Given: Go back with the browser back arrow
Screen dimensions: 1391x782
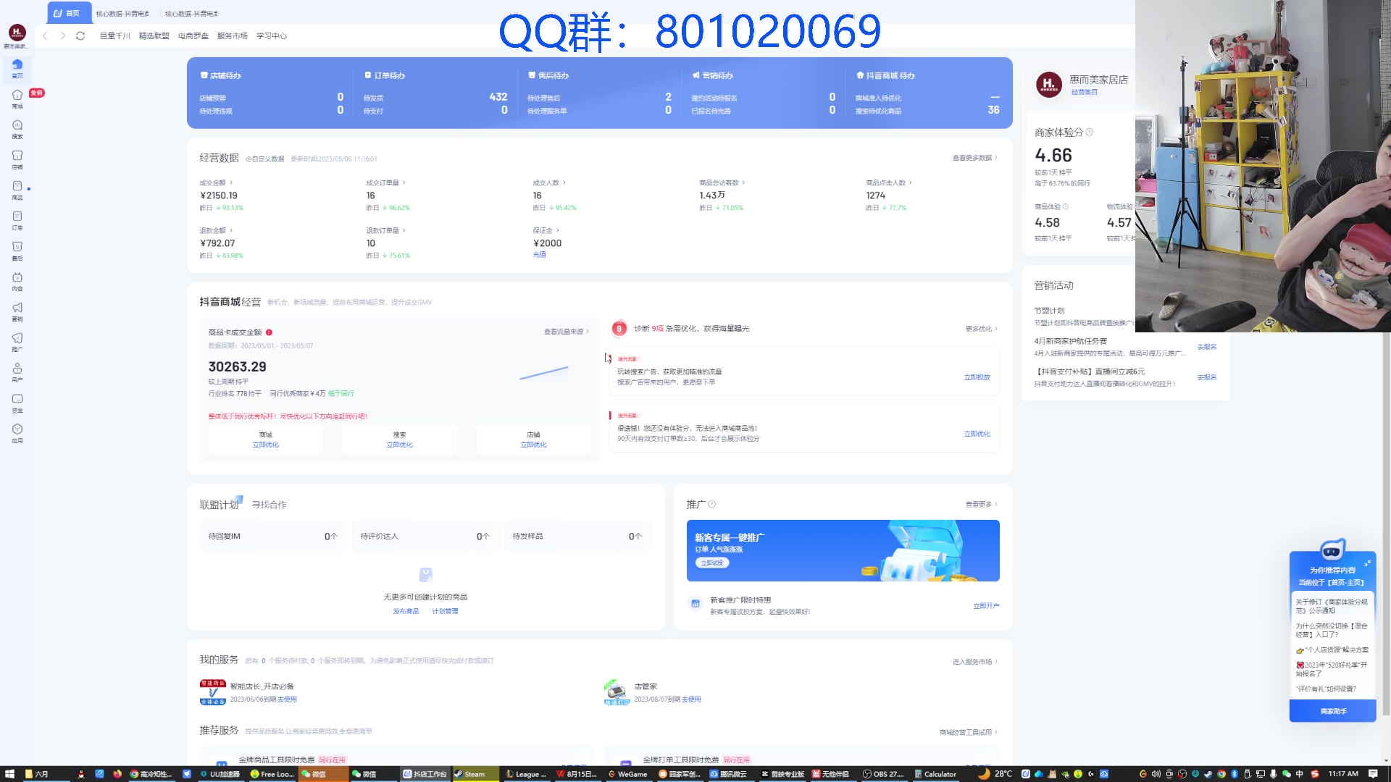Looking at the screenshot, I should coord(45,35).
